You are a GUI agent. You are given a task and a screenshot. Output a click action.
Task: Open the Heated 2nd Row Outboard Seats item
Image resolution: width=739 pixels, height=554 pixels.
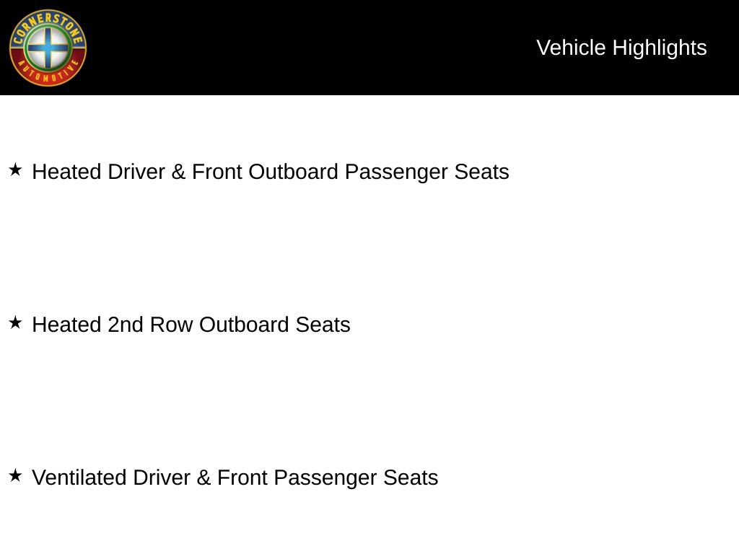pyautogui.click(x=191, y=325)
